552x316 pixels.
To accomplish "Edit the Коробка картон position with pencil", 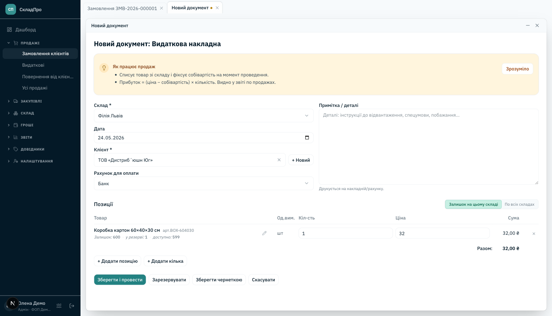I will tap(265, 233).
